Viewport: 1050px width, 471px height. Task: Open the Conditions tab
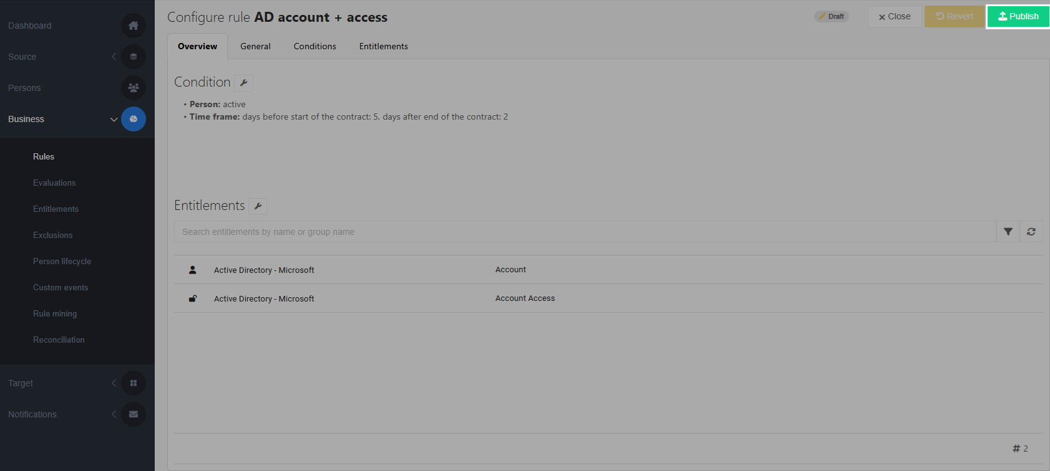tap(315, 47)
